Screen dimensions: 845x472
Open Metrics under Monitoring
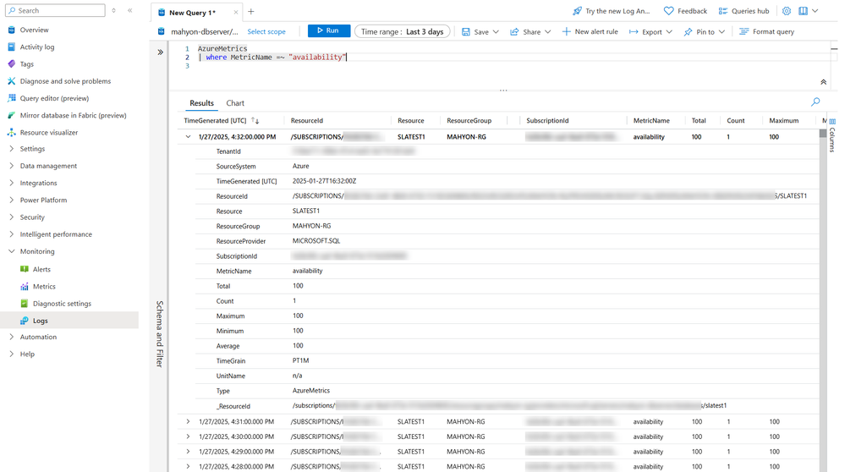click(44, 287)
